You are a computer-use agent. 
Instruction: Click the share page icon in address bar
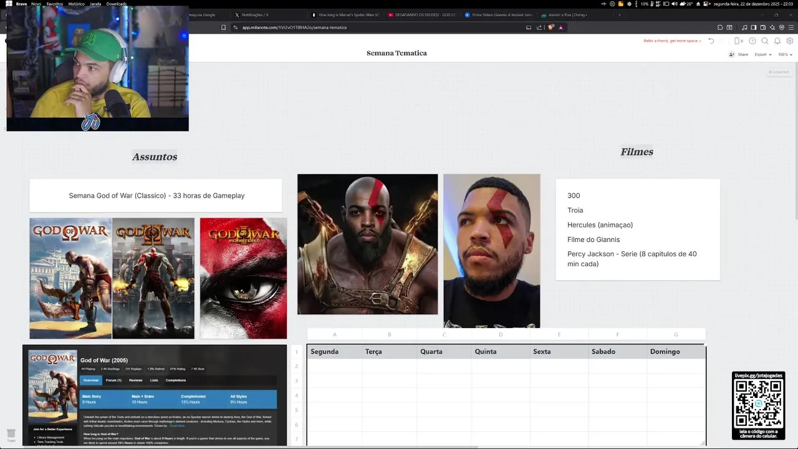pyautogui.click(x=539, y=27)
